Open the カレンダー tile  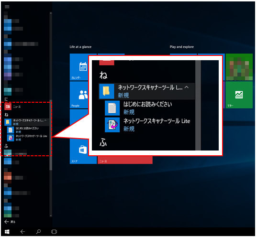79,67
